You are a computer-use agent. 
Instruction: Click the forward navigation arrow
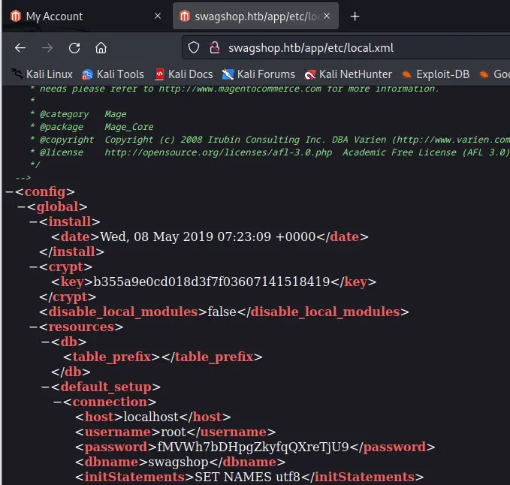(x=47, y=48)
